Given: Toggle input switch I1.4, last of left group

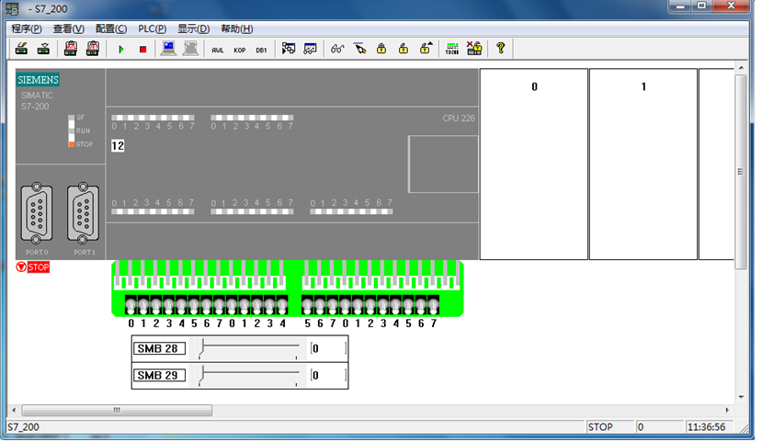Looking at the screenshot, I should click(x=282, y=306).
